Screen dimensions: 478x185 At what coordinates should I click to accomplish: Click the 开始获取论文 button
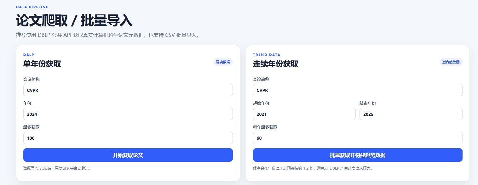[x=128, y=155]
